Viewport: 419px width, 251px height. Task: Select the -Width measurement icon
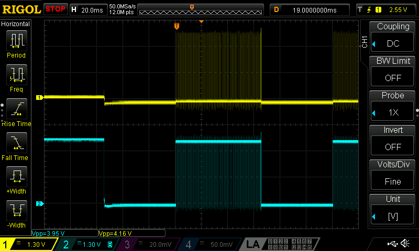(x=17, y=210)
